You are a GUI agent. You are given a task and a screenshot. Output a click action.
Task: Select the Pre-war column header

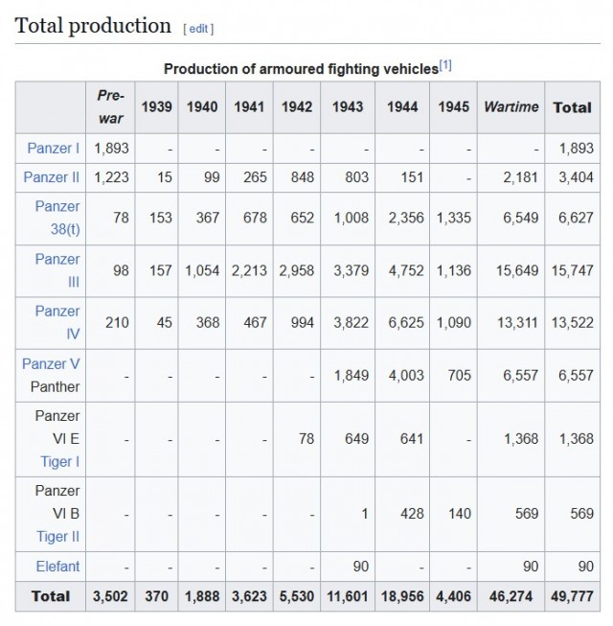110,107
